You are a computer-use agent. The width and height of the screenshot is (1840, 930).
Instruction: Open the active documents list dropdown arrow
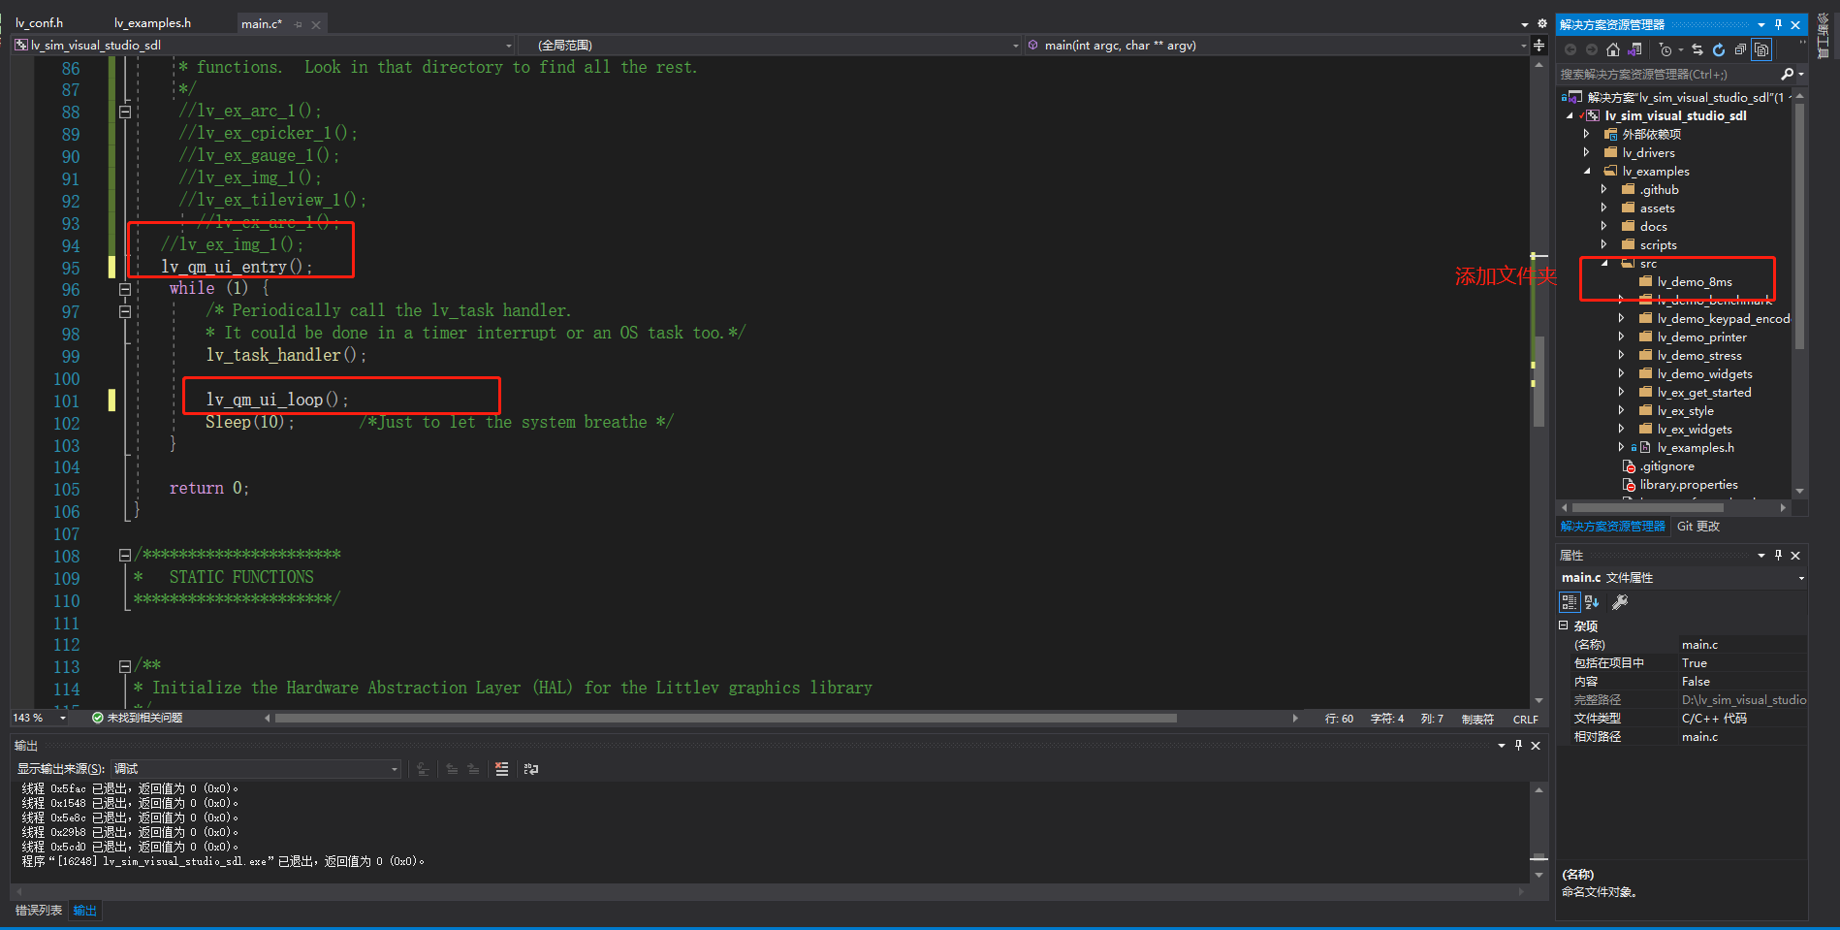[x=1524, y=24]
